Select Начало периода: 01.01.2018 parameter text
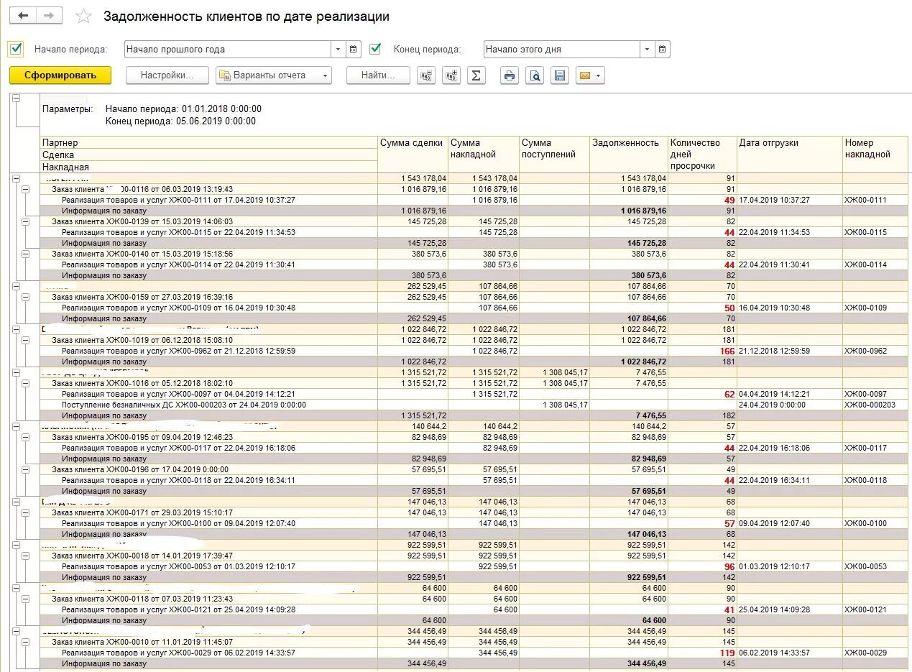This screenshot has width=912, height=672. (x=183, y=109)
